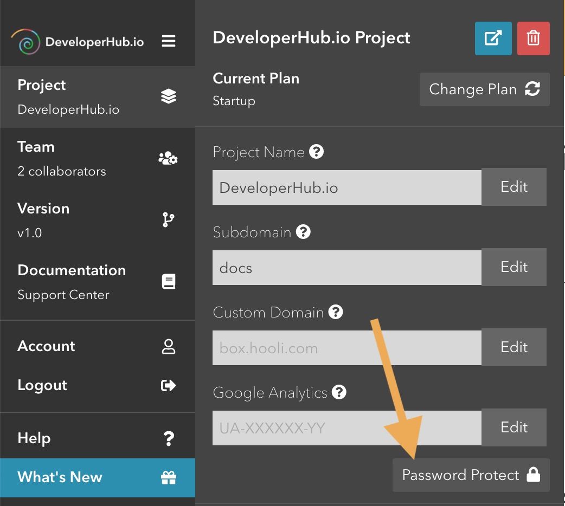Show help tooltip for Google Analytics
This screenshot has height=506, width=565.
point(339,392)
